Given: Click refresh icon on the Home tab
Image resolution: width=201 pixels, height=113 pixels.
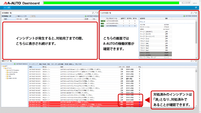Looking at the screenshot, I should (x=9, y=8).
